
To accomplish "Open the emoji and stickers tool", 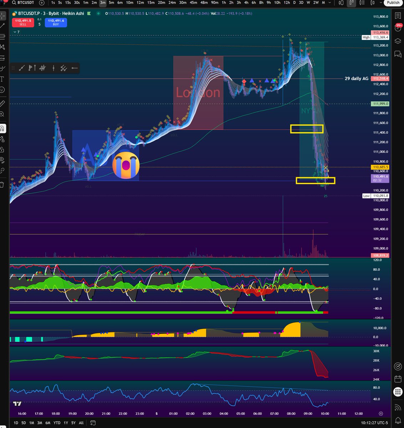I will (x=2, y=90).
